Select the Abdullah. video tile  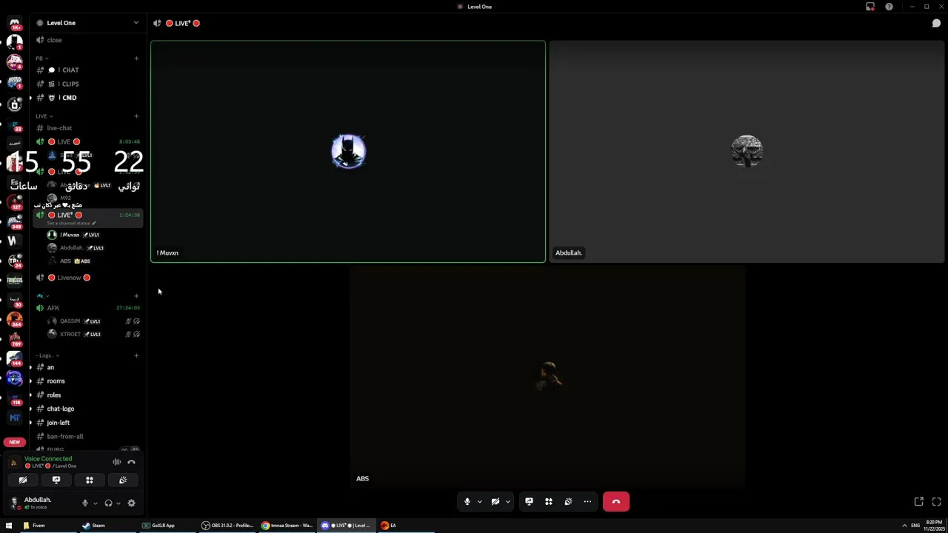[747, 152]
